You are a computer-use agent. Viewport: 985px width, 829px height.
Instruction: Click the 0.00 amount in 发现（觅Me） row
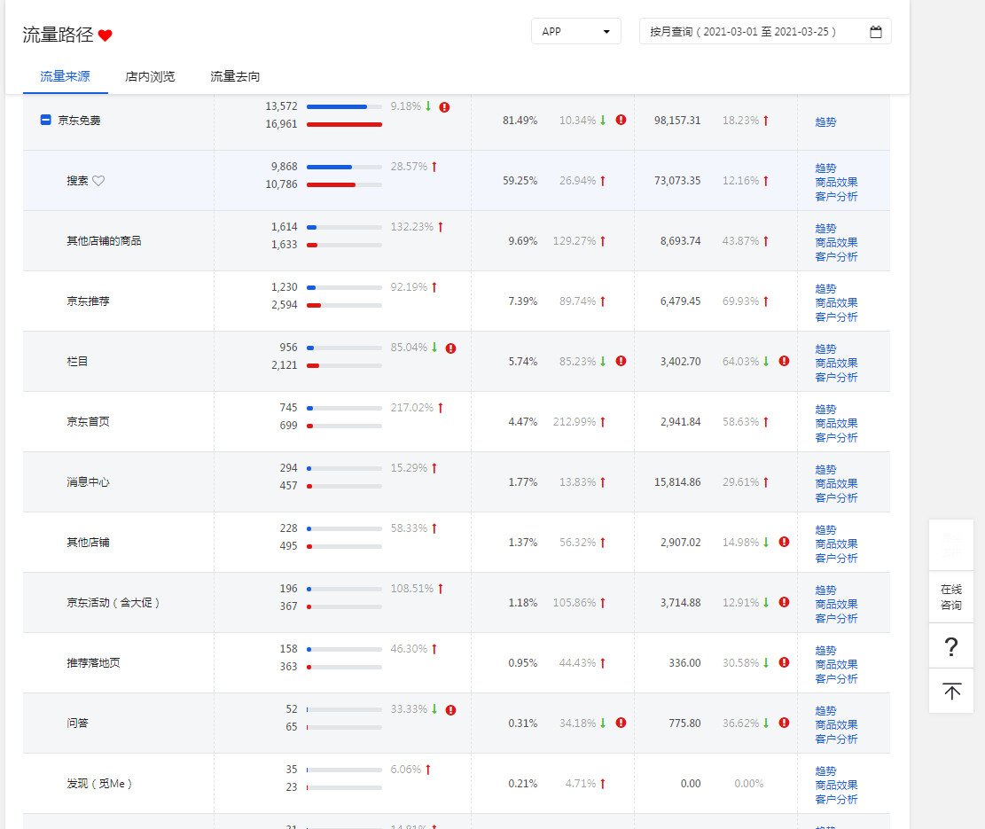(x=691, y=784)
